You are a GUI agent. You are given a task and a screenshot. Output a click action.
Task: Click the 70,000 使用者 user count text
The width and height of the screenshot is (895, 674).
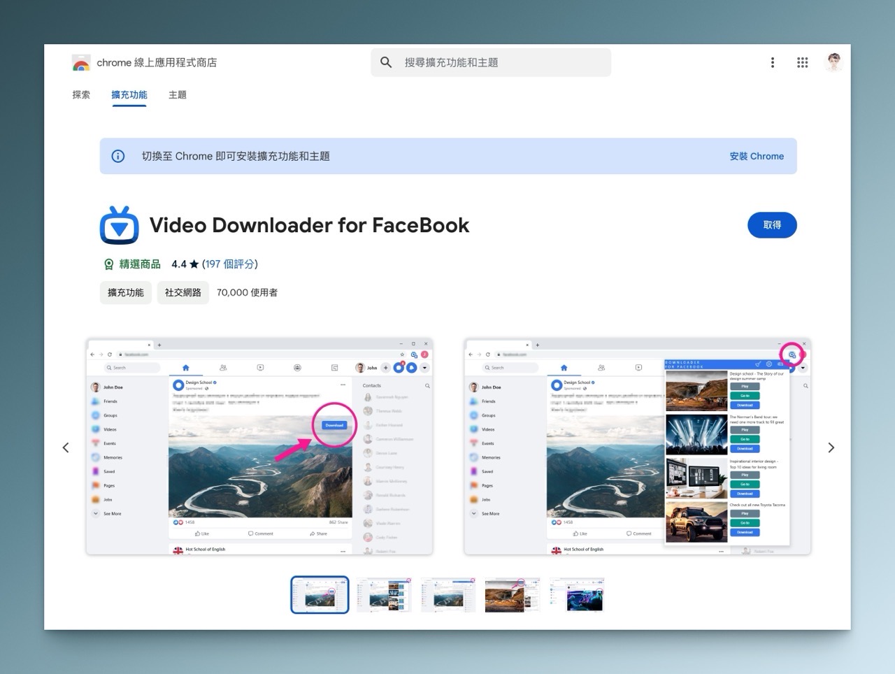(x=247, y=292)
